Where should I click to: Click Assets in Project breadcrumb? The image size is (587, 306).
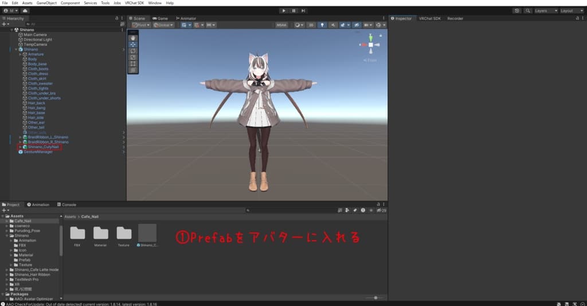(70, 217)
